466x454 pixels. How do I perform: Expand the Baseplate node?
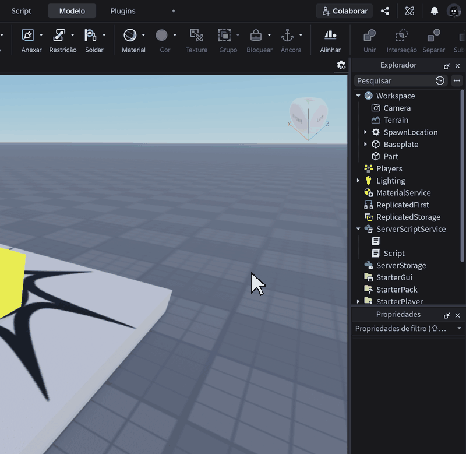coord(366,144)
